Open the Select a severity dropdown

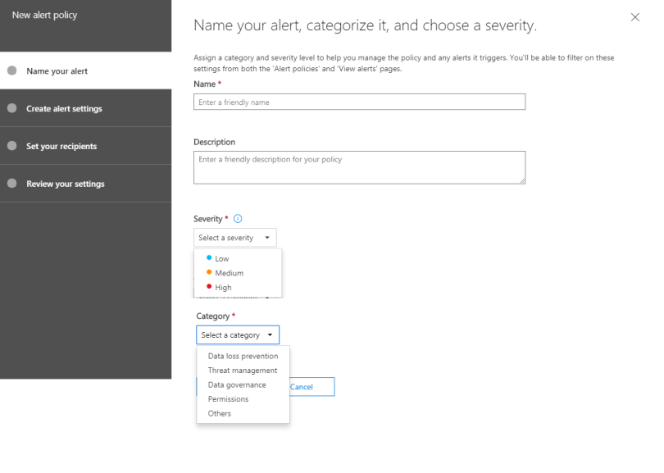tap(235, 238)
